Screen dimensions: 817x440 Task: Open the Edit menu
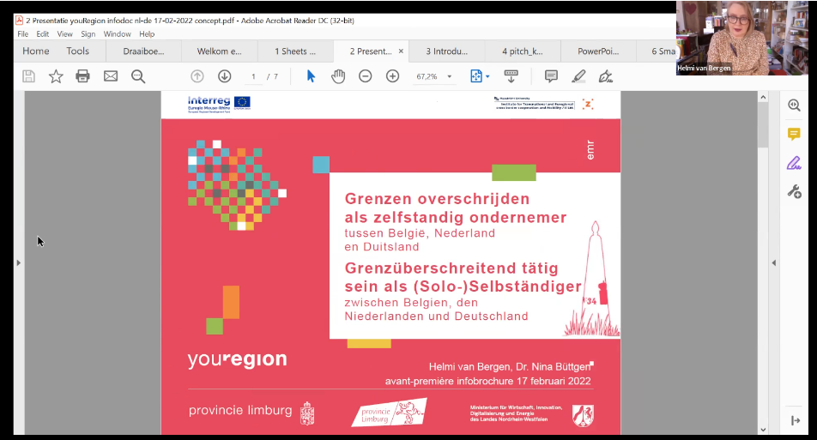tap(43, 33)
